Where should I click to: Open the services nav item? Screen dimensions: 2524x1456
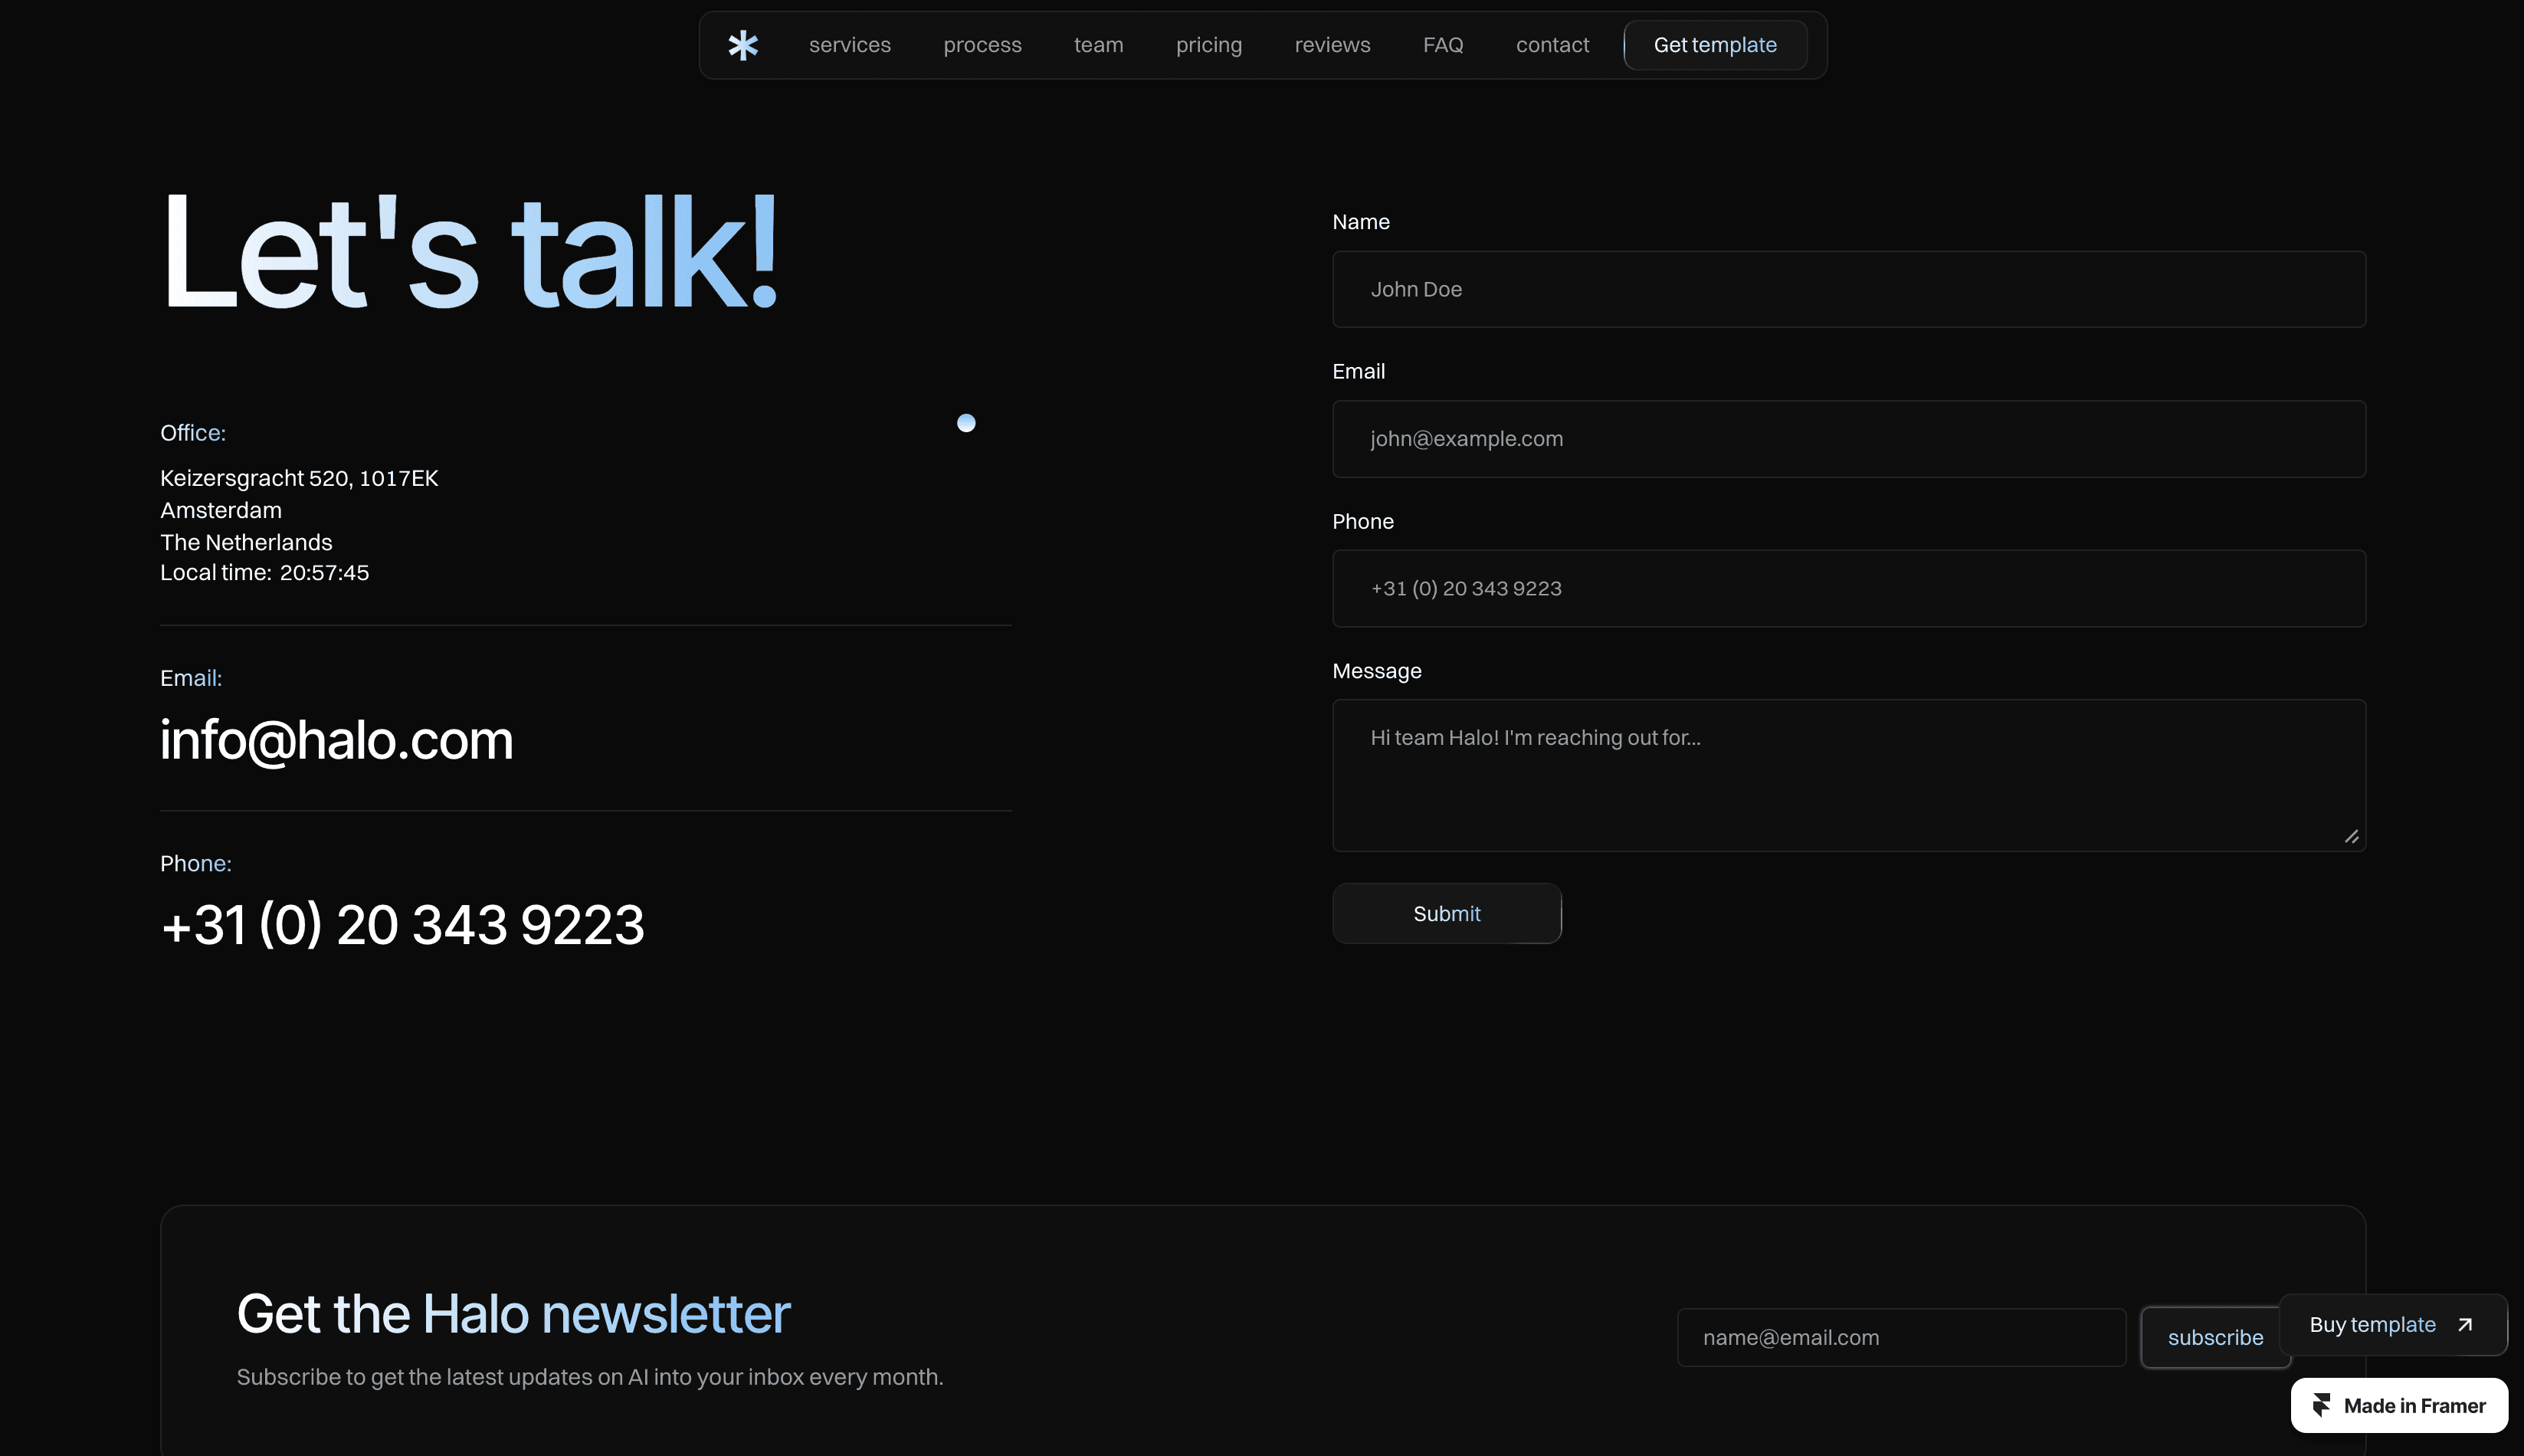(850, 45)
